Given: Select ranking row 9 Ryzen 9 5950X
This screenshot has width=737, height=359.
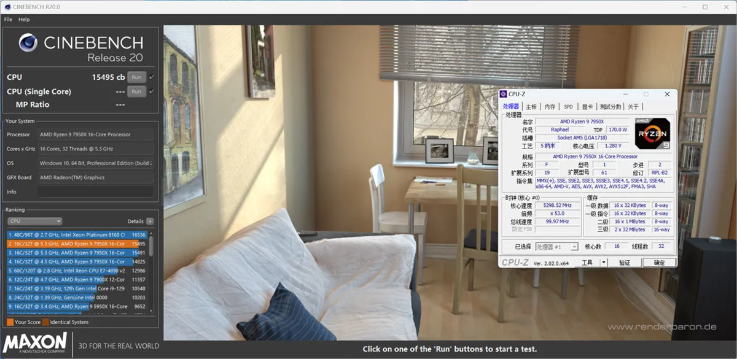Looking at the screenshot, I should point(77,306).
